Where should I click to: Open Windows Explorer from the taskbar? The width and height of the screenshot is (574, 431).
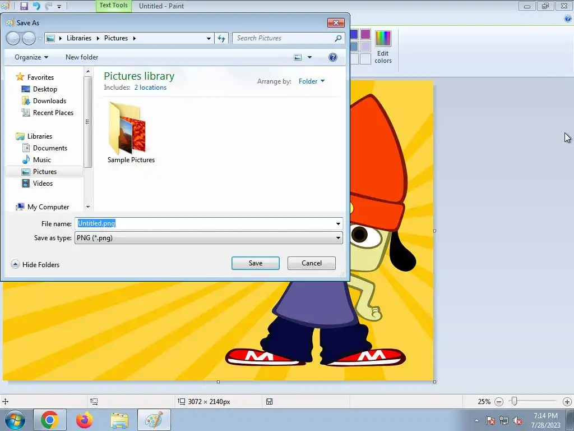tap(119, 420)
